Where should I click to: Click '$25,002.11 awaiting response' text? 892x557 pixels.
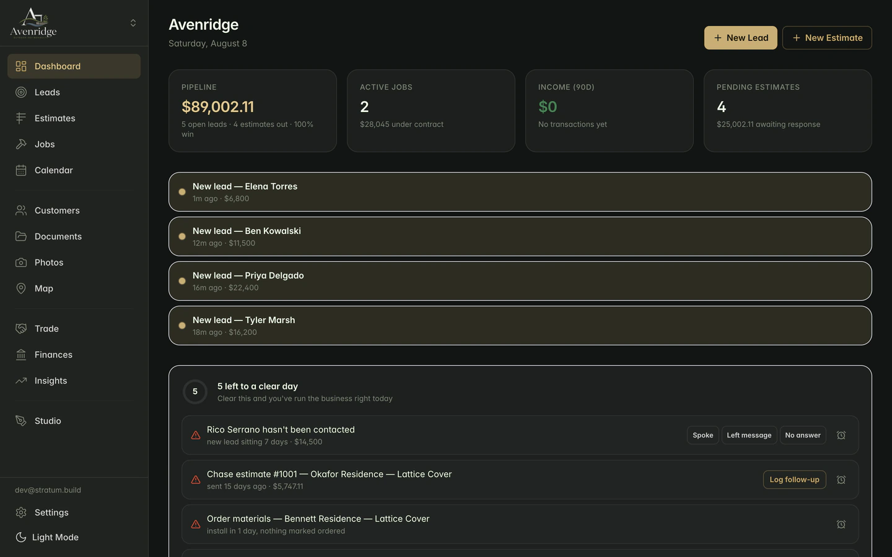click(768, 124)
